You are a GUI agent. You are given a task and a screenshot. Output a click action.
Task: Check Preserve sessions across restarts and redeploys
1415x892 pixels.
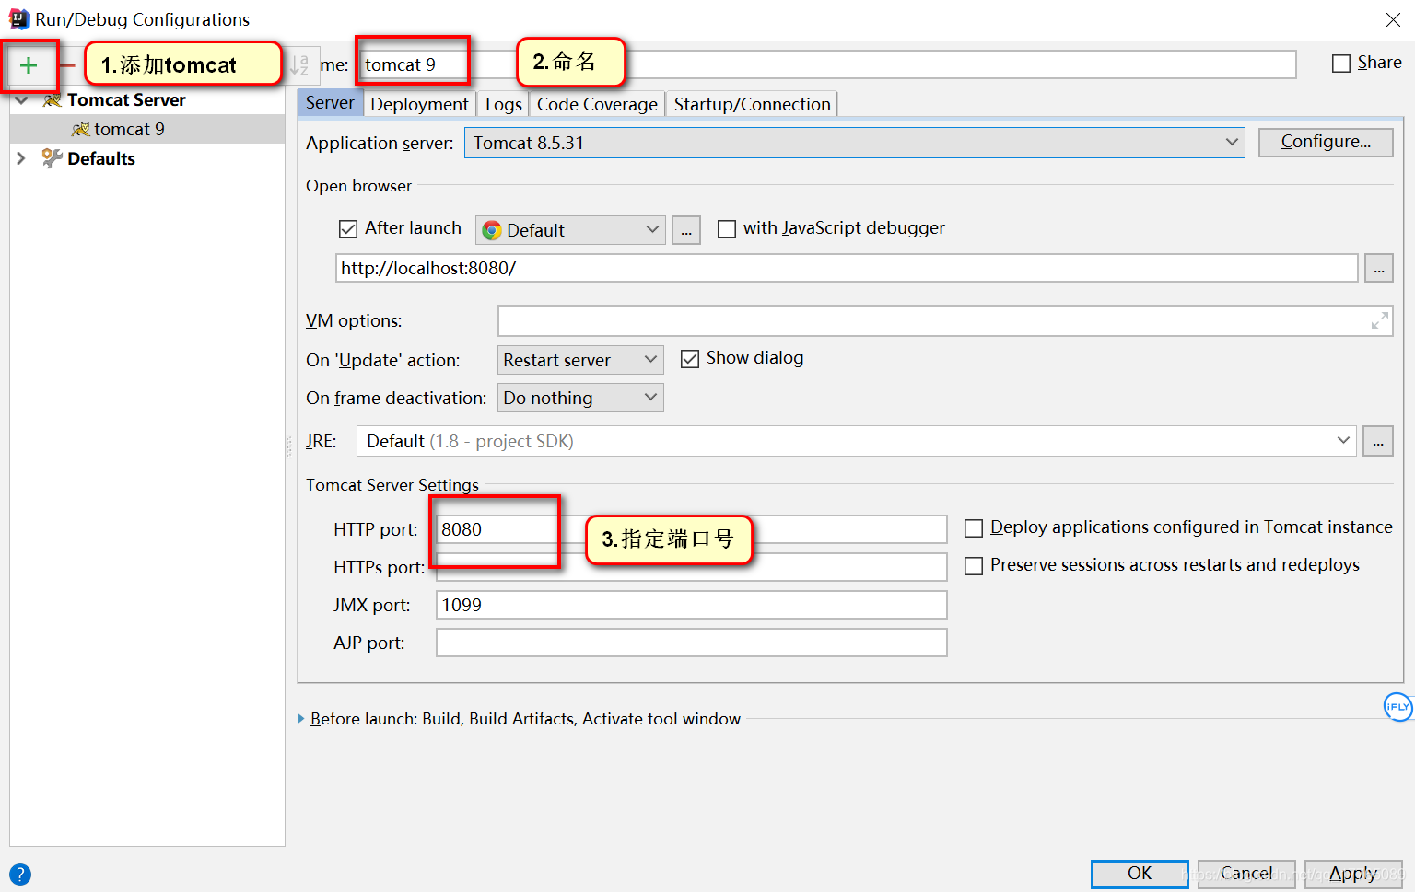click(973, 566)
